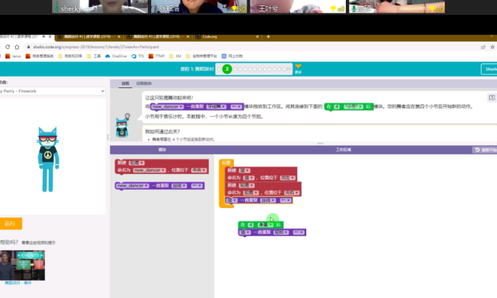
Task: Click the padlock icon in address bar
Action: coord(28,47)
